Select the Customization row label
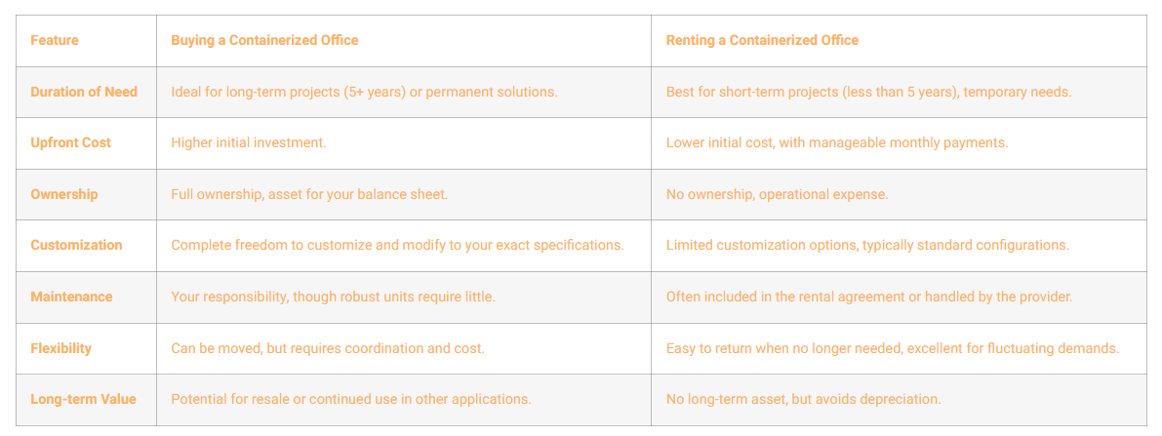This screenshot has height=436, width=1162. pyautogui.click(x=76, y=245)
